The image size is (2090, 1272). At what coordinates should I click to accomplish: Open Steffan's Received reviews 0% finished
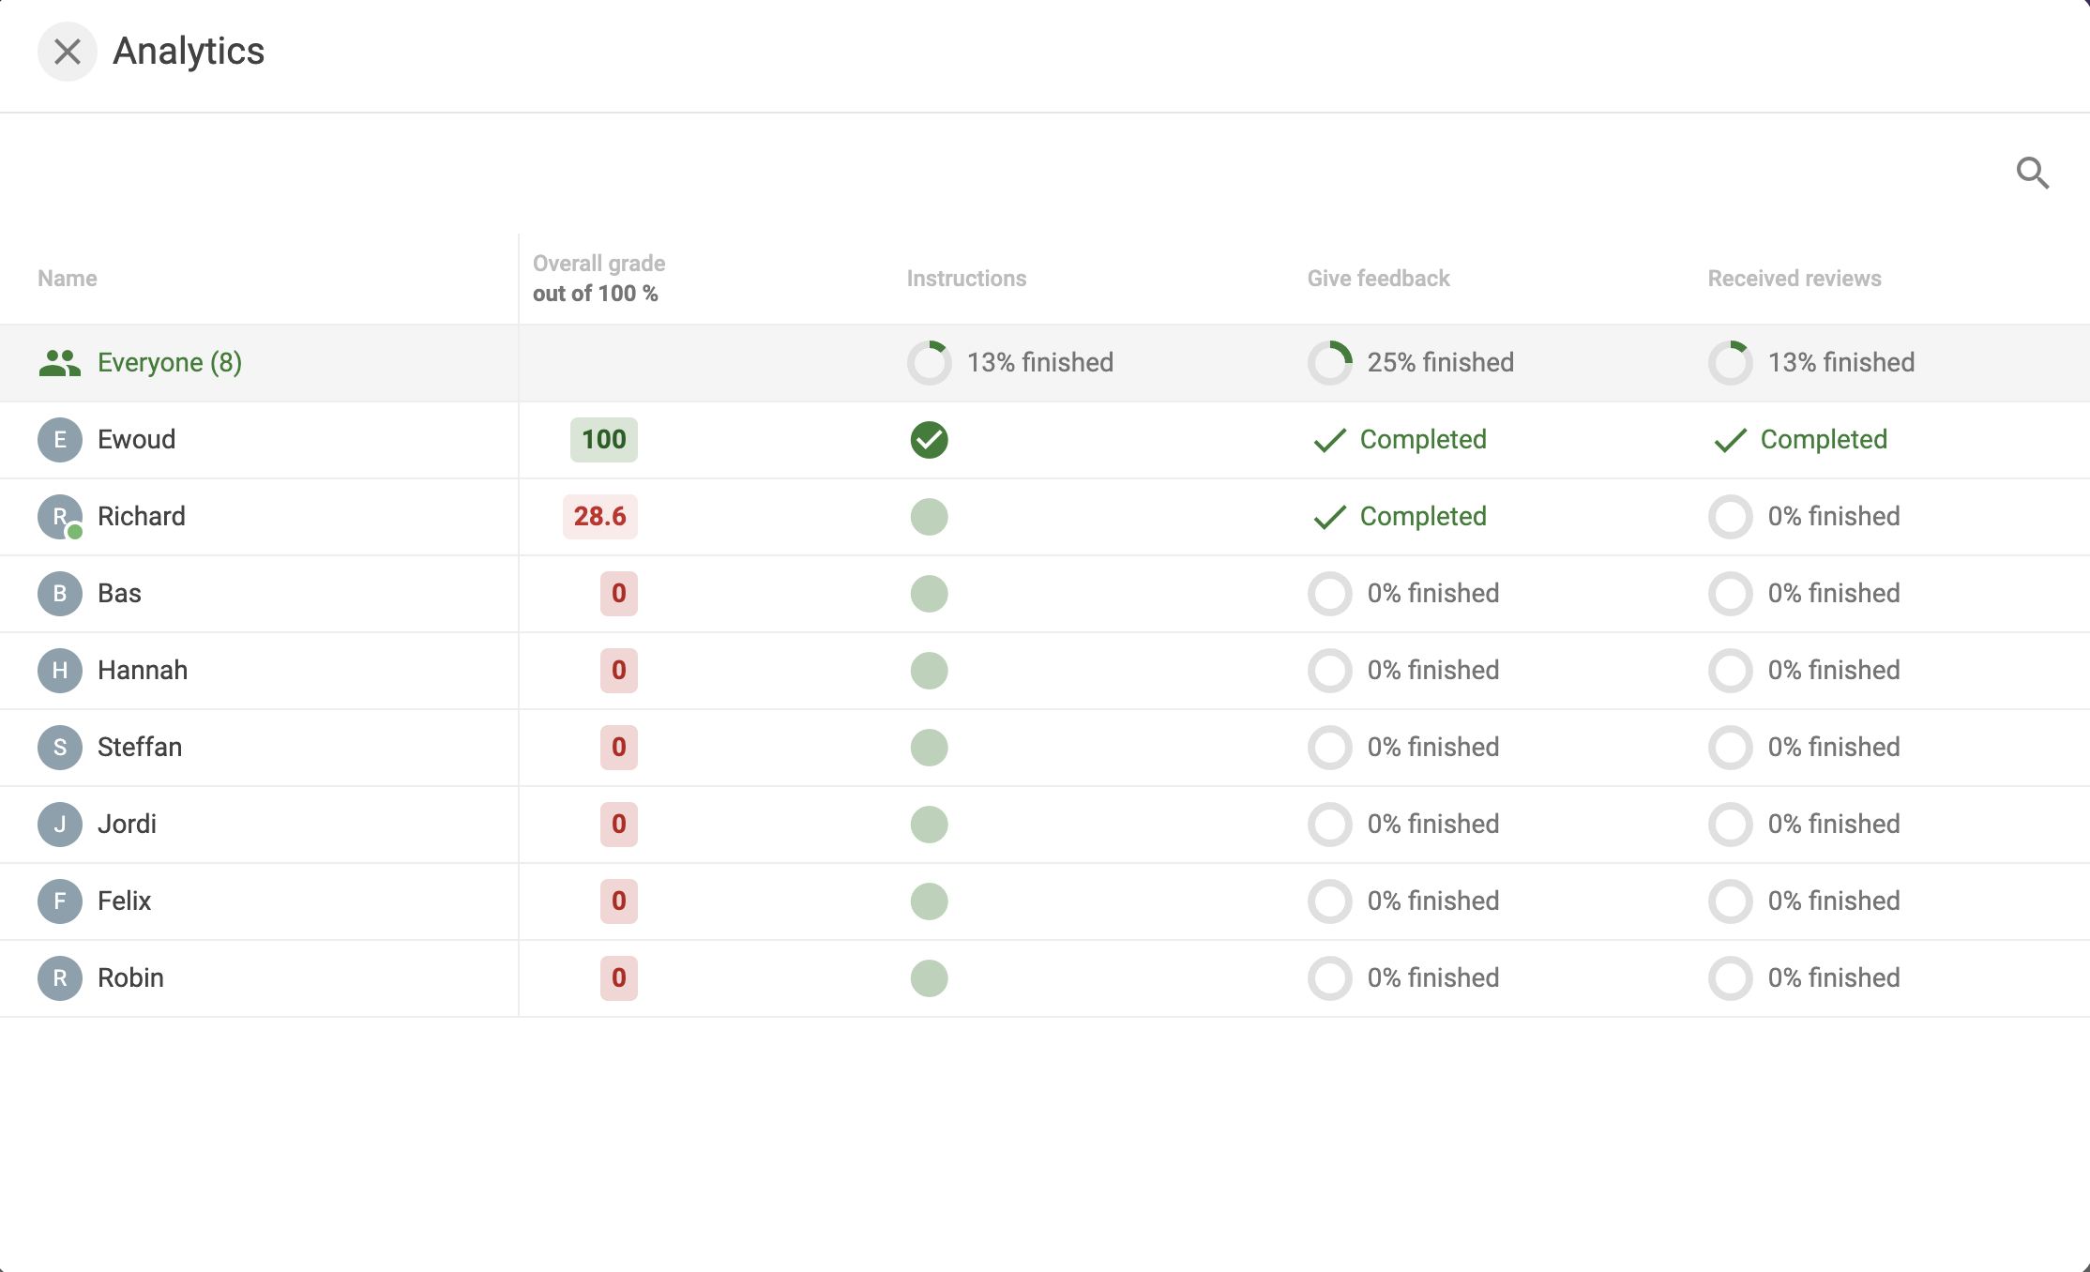point(1804,748)
